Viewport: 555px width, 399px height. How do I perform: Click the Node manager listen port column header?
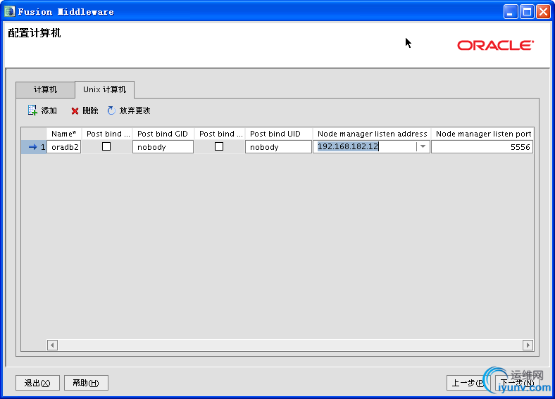(x=482, y=134)
